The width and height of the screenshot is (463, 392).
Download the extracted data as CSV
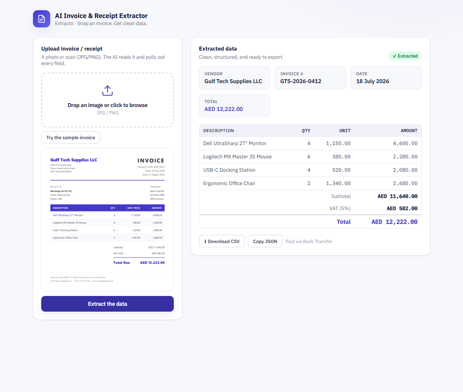click(x=222, y=241)
